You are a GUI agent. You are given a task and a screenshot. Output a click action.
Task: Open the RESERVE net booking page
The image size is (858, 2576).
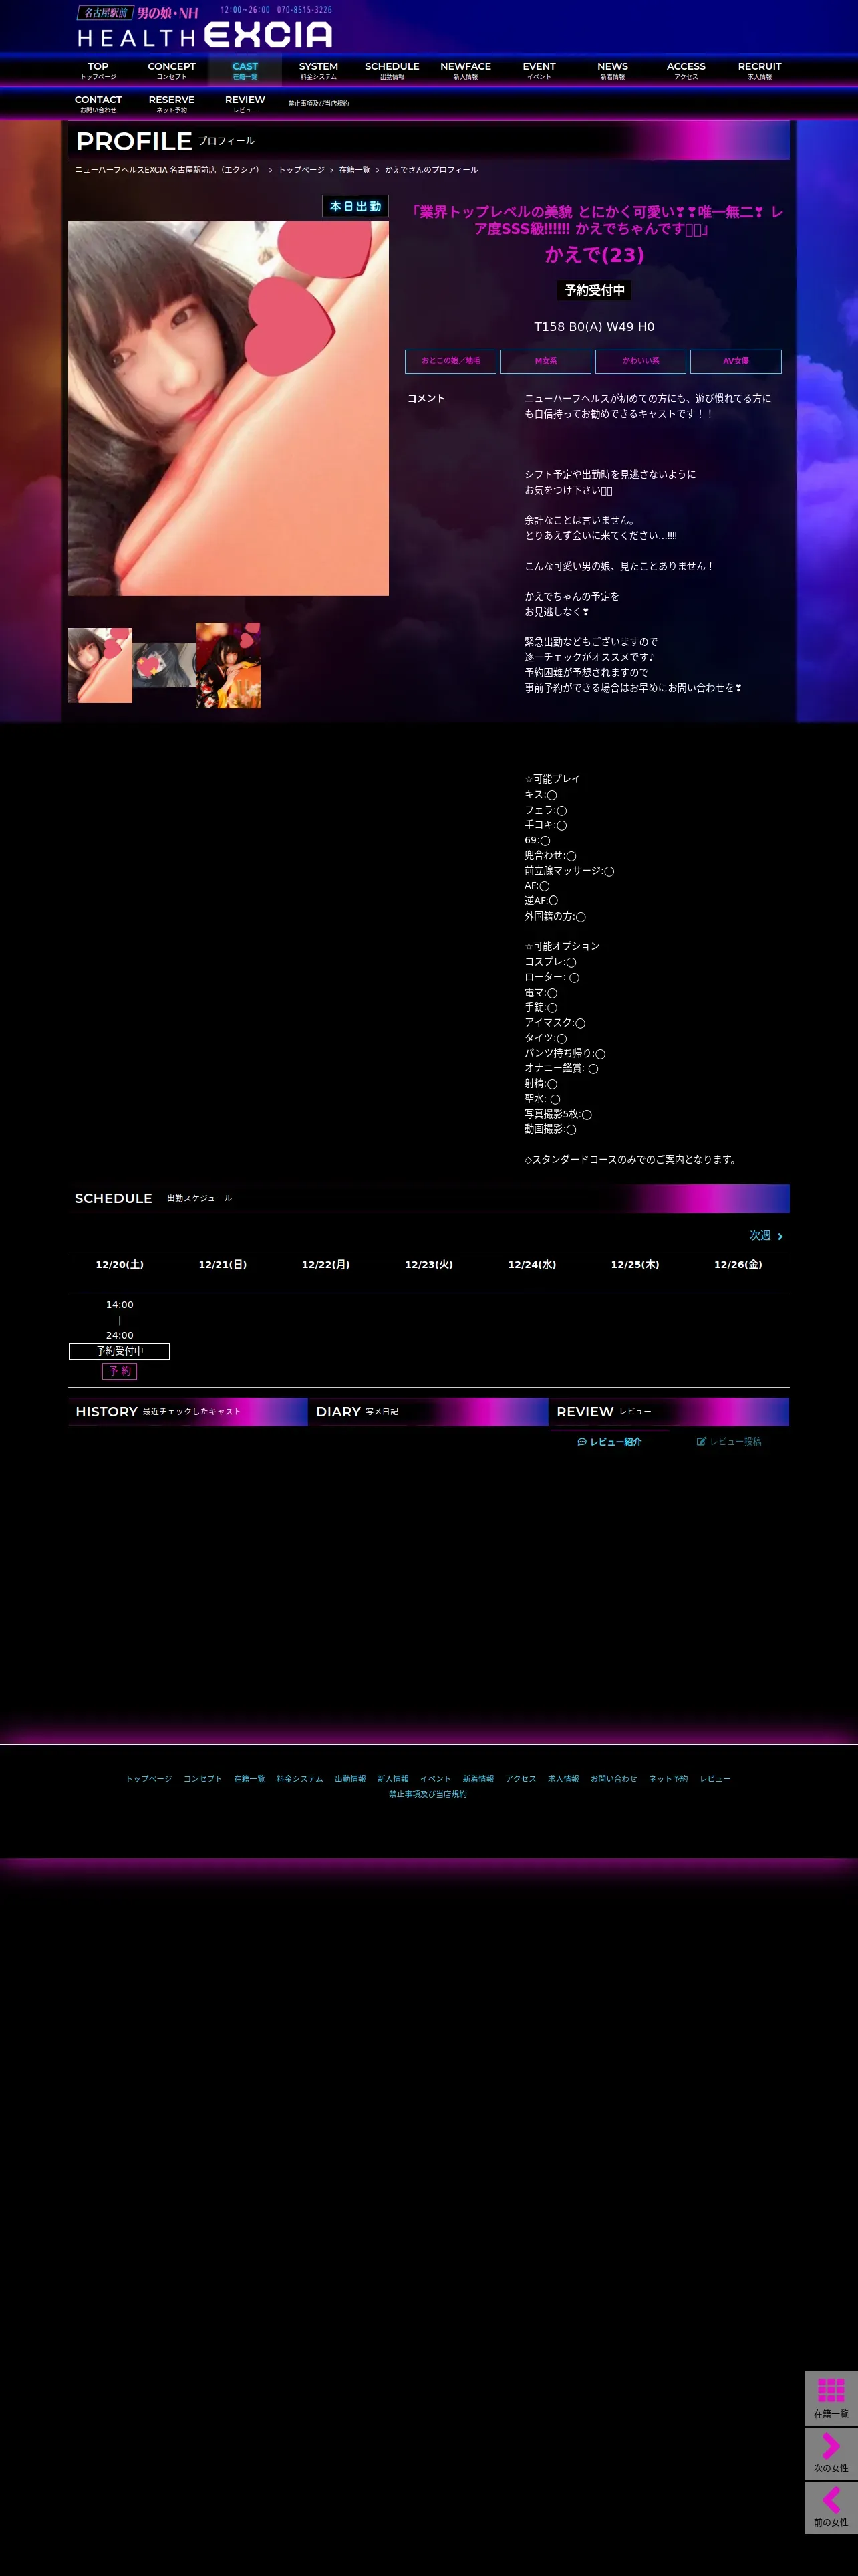(x=172, y=104)
